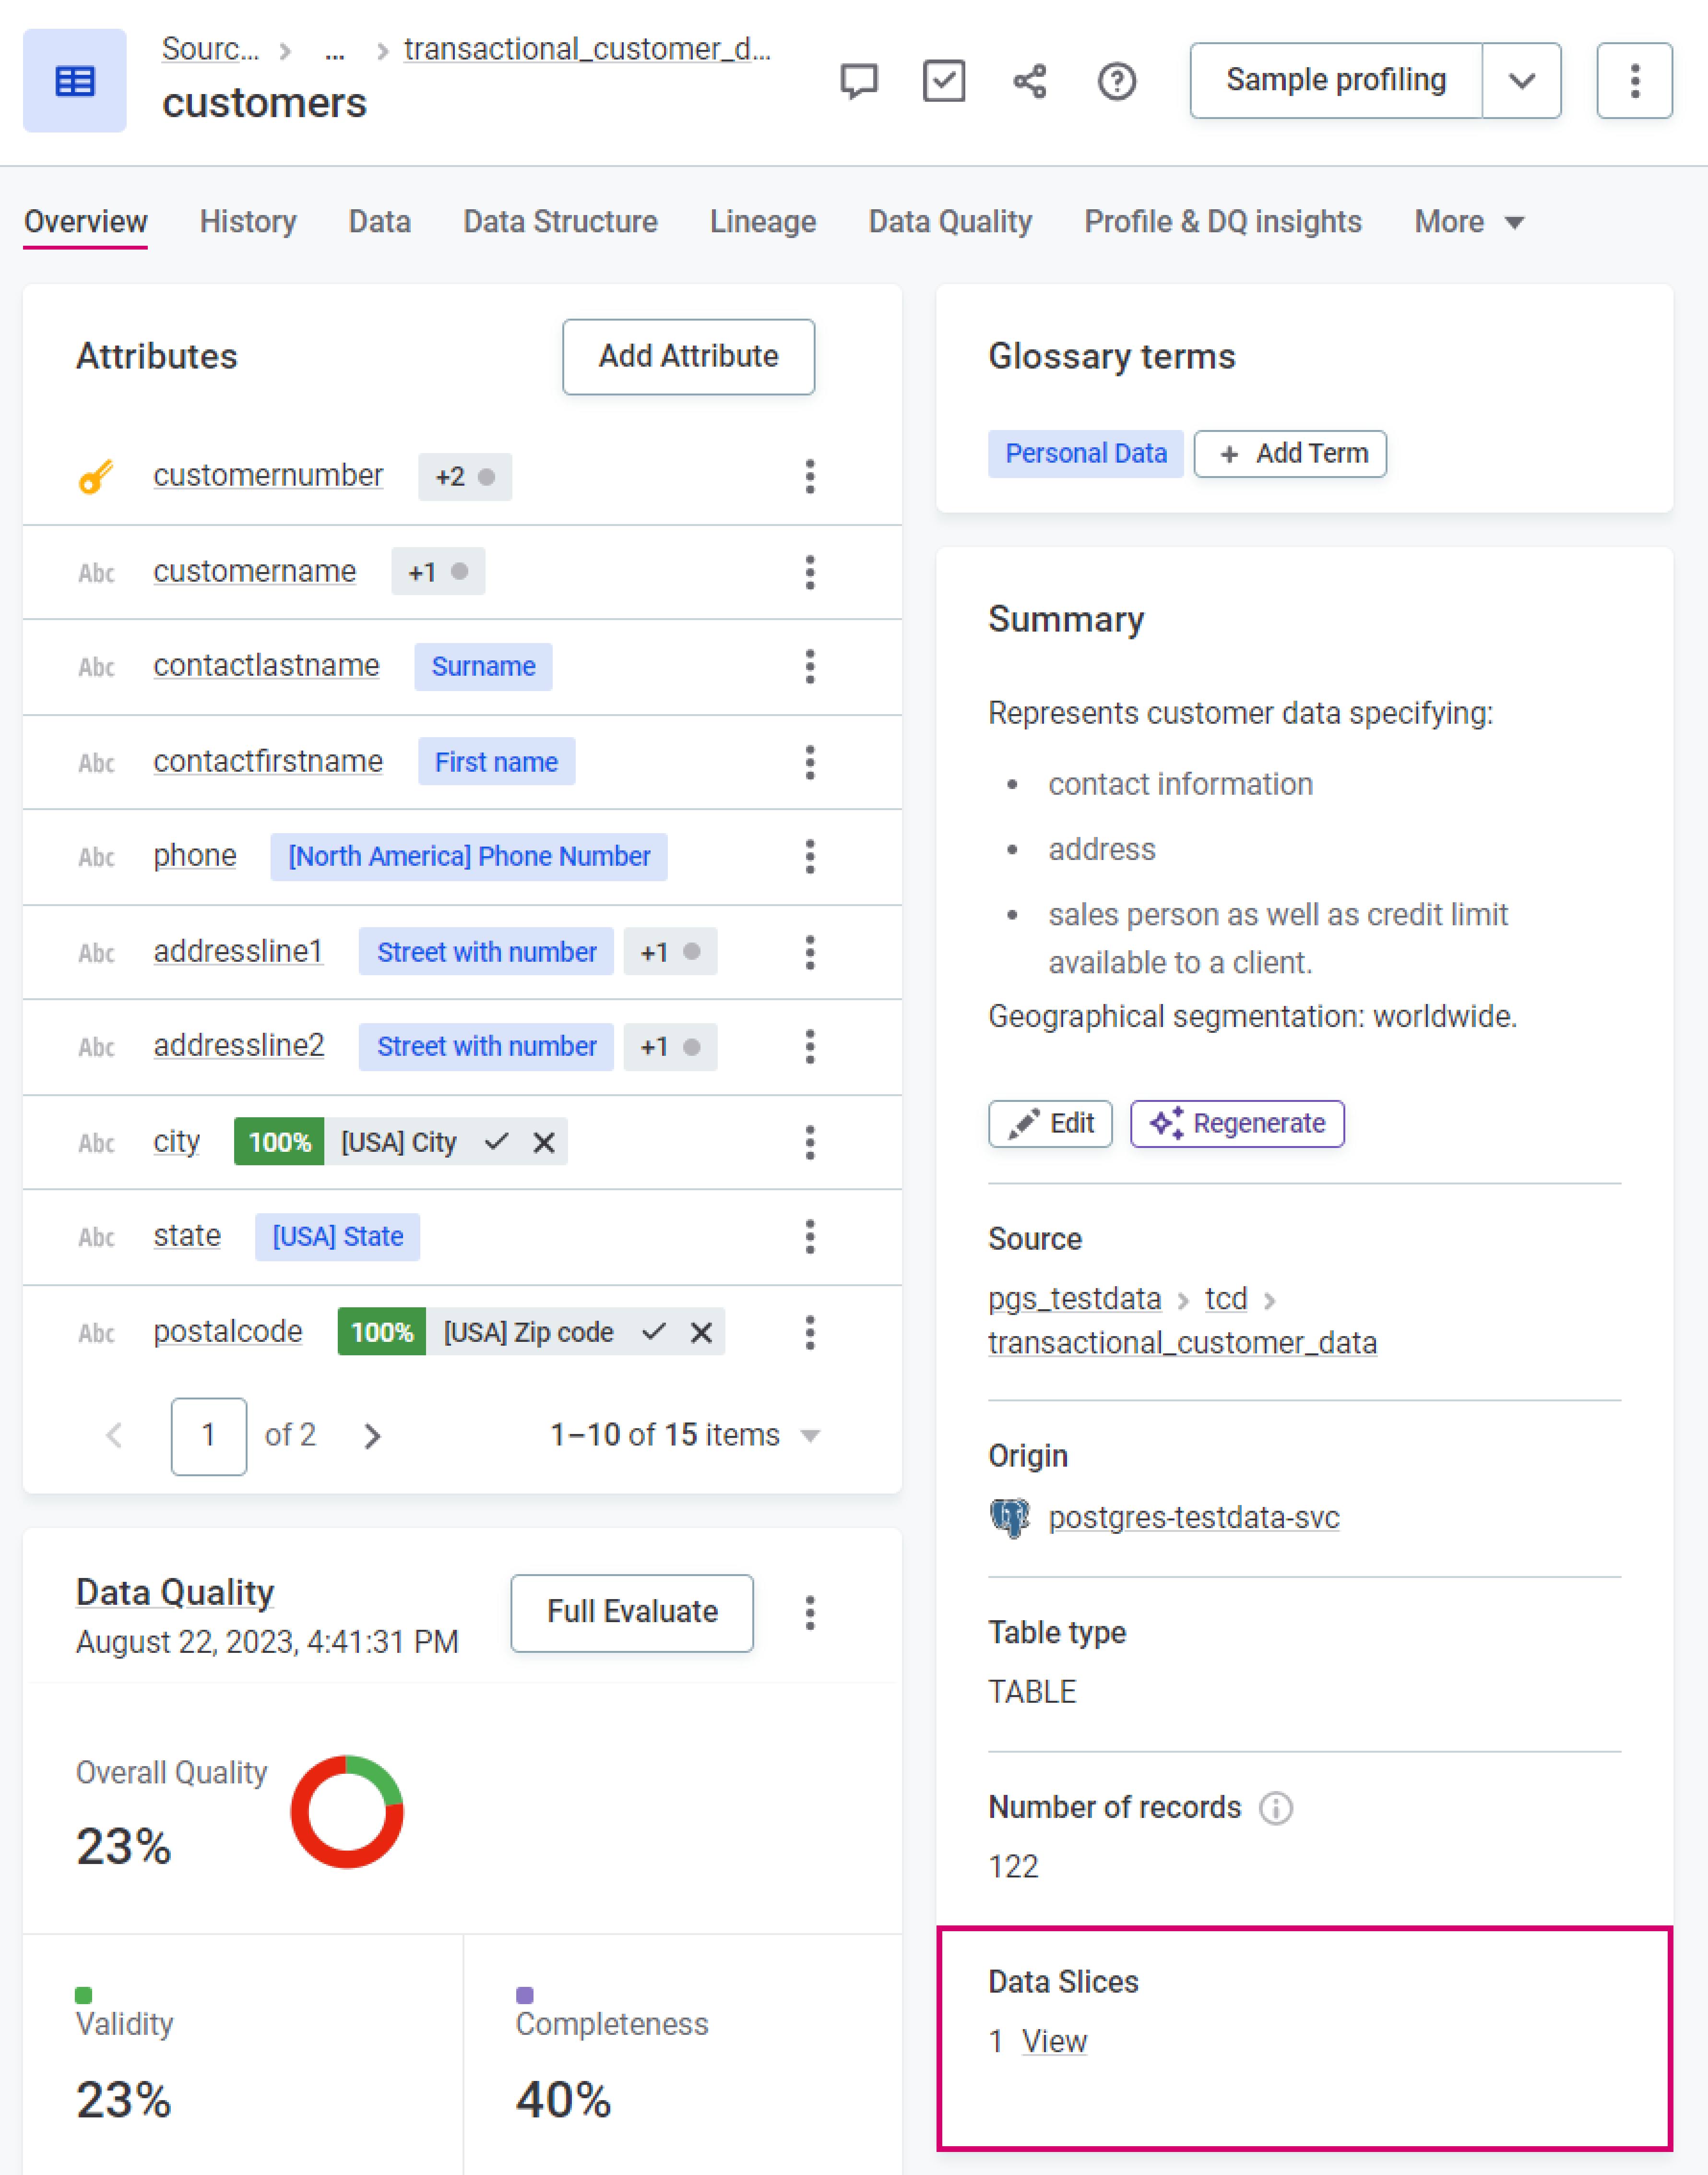Click the share icon in the header
The width and height of the screenshot is (1708, 2175).
(x=1029, y=81)
